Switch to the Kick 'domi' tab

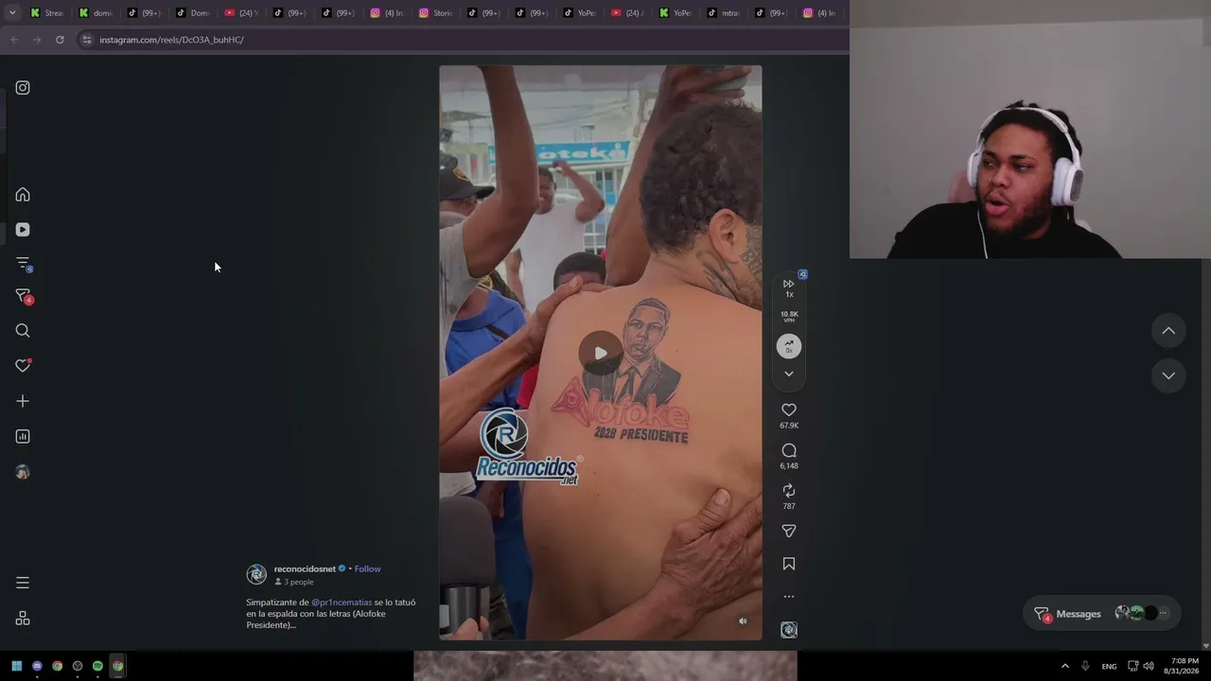96,13
